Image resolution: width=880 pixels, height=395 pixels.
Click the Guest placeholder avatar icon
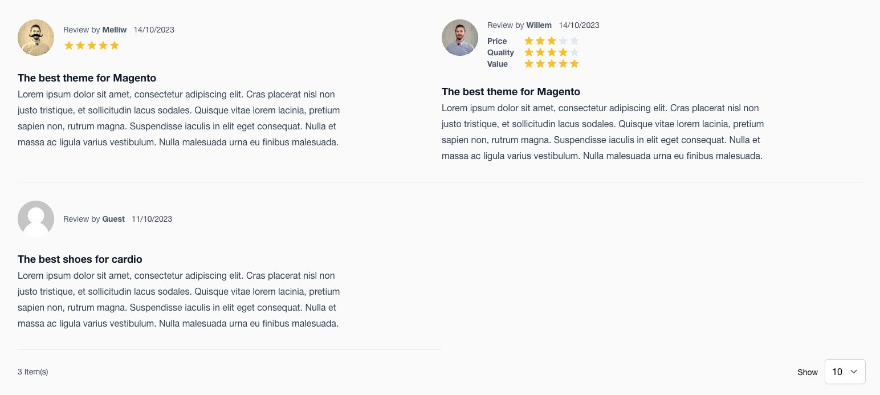(x=36, y=219)
